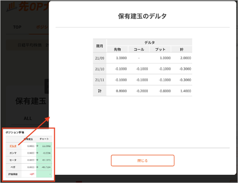Click the プット value 1.0000 in 21/09 row
This screenshot has height=183, width=238.
pyautogui.click(x=165, y=58)
